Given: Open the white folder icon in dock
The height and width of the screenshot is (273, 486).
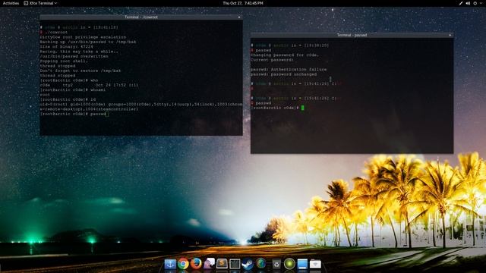Looking at the screenshot, I should (x=315, y=264).
